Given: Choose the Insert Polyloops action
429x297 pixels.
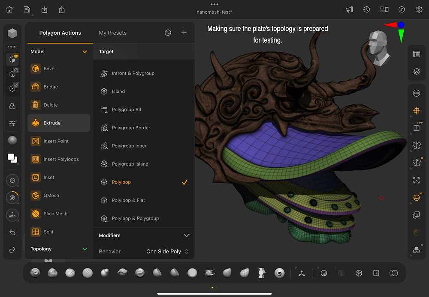Looking at the screenshot, I should click(x=59, y=160).
